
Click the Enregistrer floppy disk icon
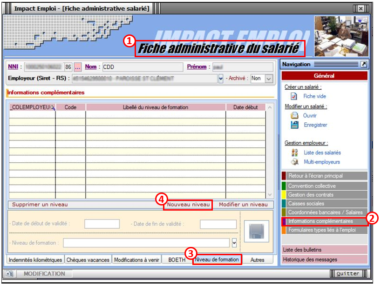point(294,125)
